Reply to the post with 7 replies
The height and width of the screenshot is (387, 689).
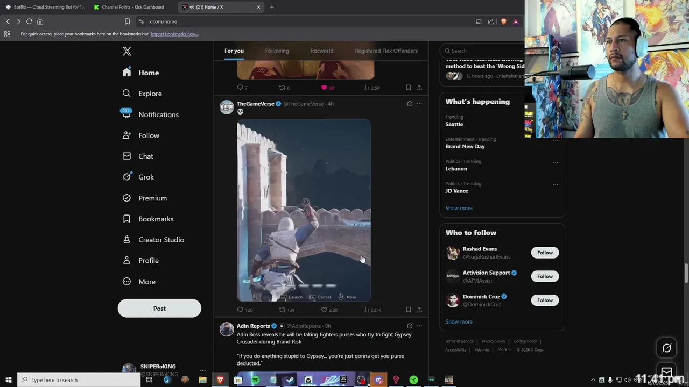click(x=242, y=88)
